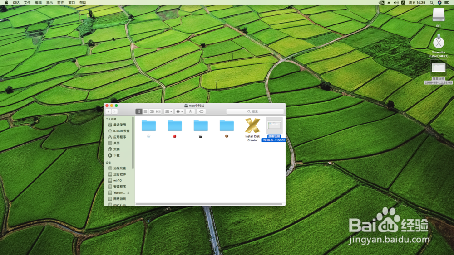Open the gear action menu
The height and width of the screenshot is (255, 454).
point(179,111)
